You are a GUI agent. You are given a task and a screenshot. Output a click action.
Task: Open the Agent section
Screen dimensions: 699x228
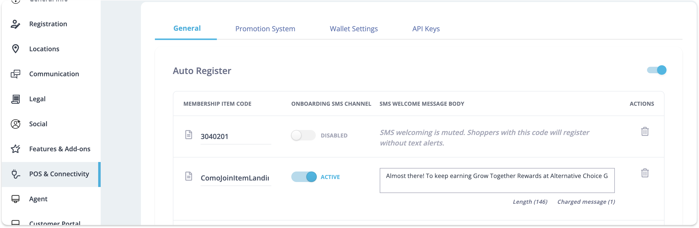pos(51,199)
